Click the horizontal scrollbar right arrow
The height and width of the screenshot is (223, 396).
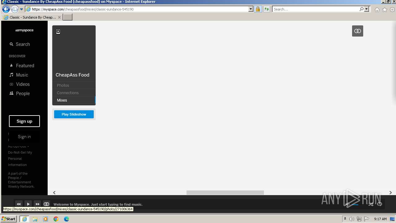(x=390, y=192)
